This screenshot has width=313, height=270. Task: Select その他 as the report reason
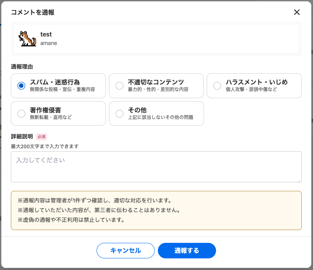[119, 113]
